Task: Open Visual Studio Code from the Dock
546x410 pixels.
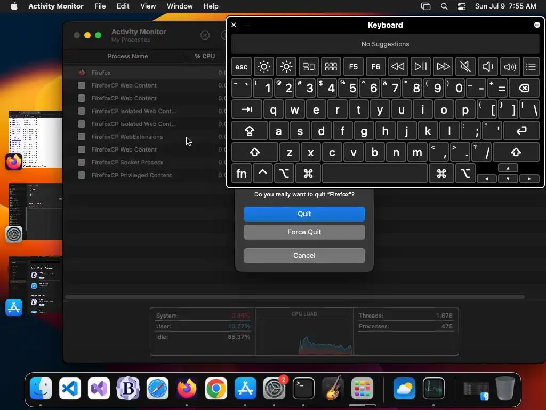Action: pyautogui.click(x=70, y=389)
